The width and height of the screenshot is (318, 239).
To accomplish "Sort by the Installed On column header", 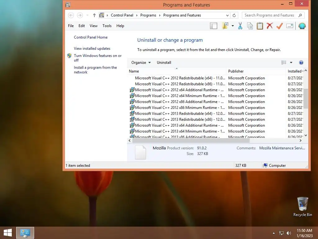I will 295,71.
